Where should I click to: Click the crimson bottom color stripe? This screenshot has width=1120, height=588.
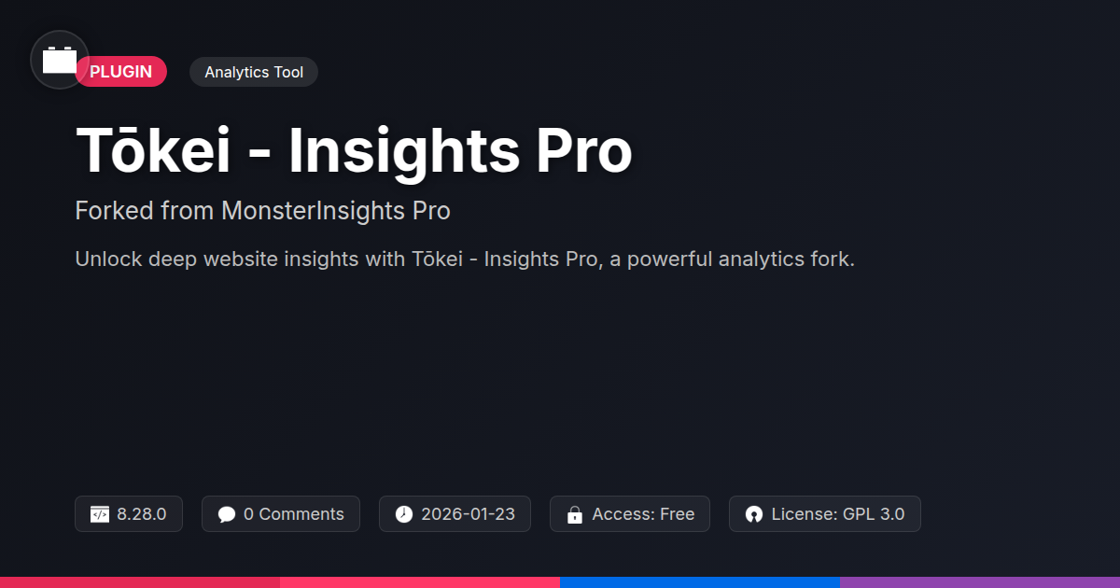(x=140, y=581)
